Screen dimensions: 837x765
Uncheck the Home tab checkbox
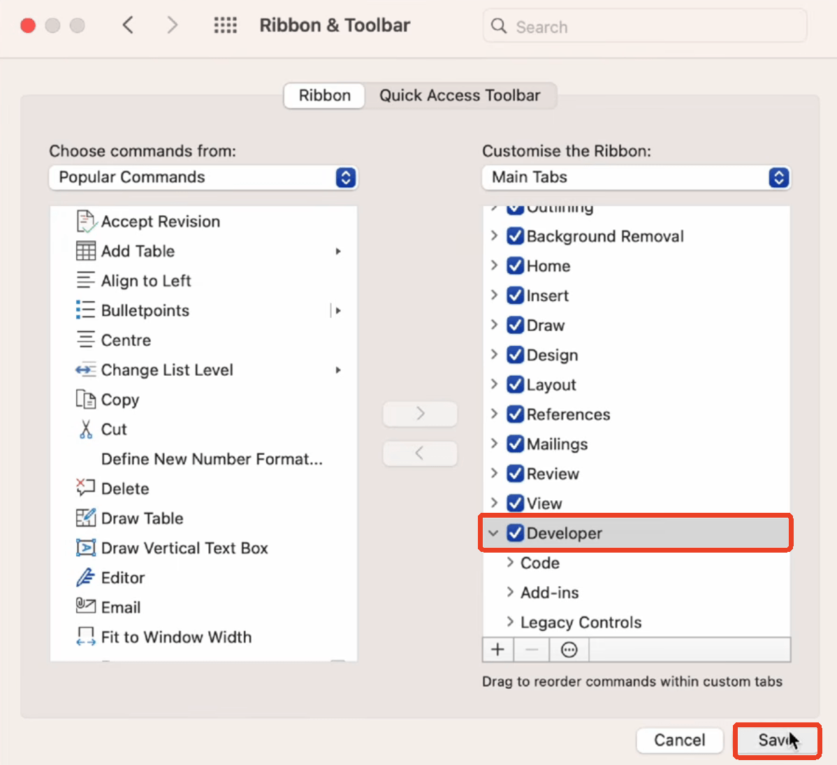(515, 265)
